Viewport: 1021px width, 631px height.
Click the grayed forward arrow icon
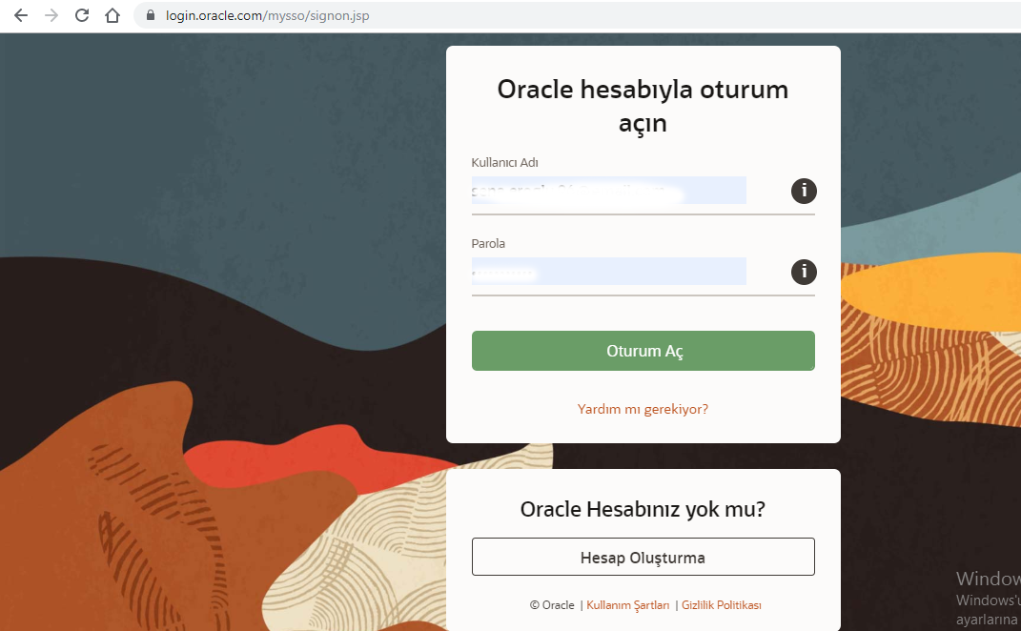point(51,15)
